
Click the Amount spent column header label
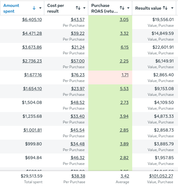[11, 8]
